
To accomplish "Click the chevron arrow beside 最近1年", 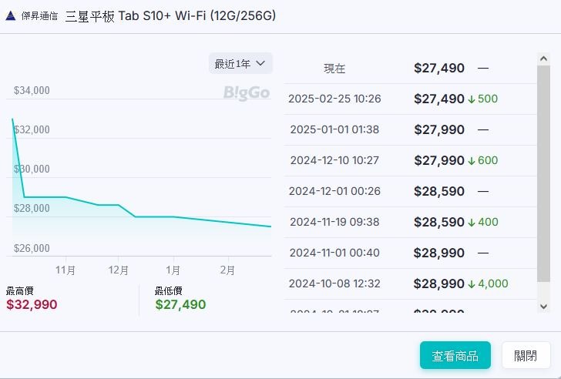I will tap(260, 64).
